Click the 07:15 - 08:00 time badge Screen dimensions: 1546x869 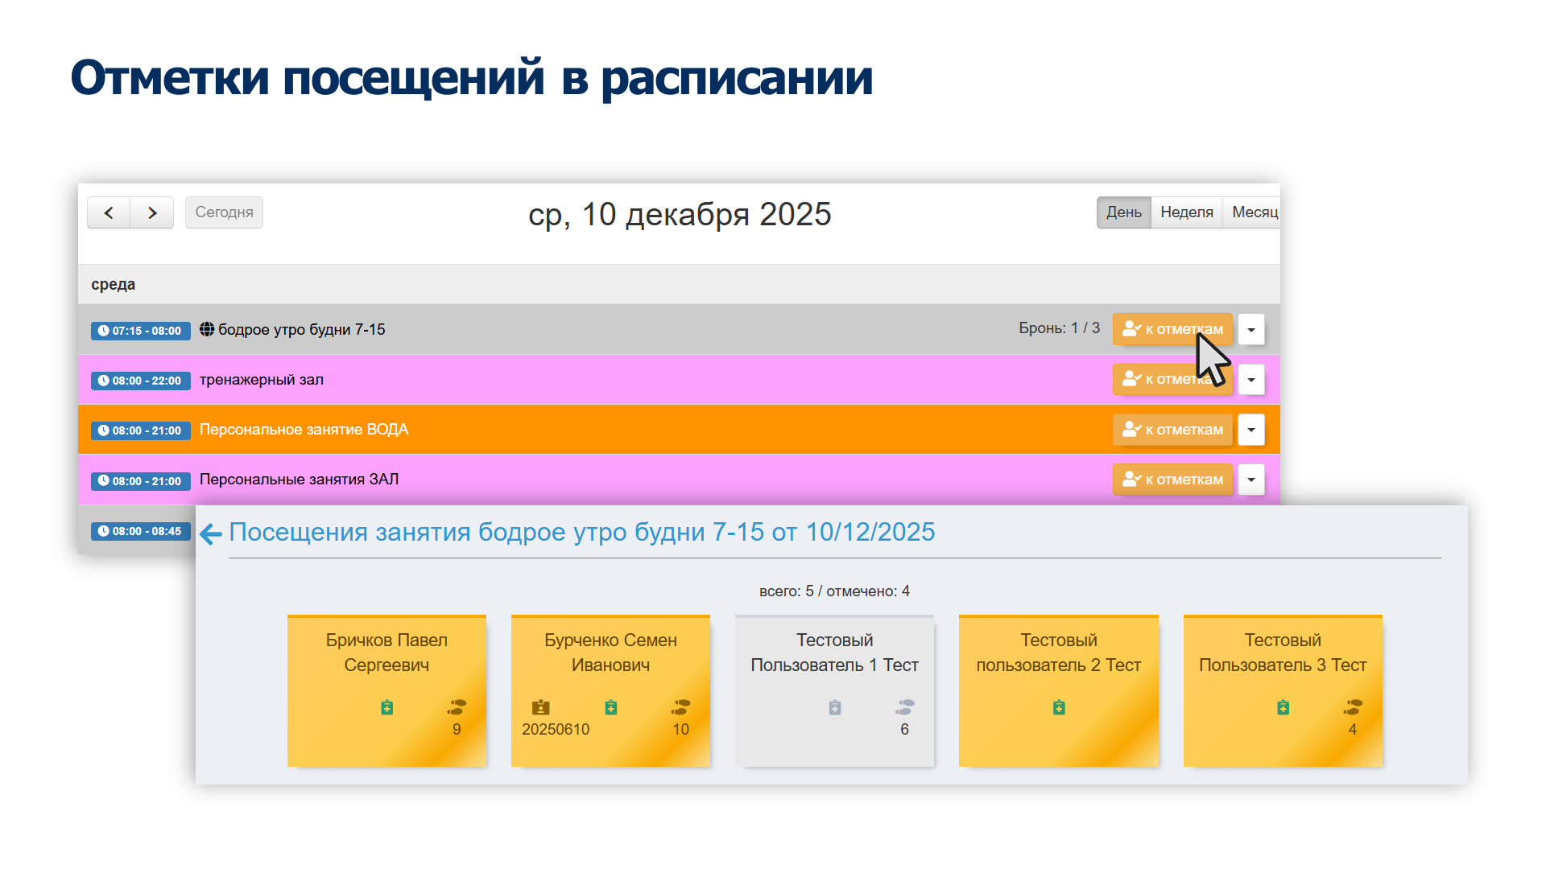[x=141, y=331]
